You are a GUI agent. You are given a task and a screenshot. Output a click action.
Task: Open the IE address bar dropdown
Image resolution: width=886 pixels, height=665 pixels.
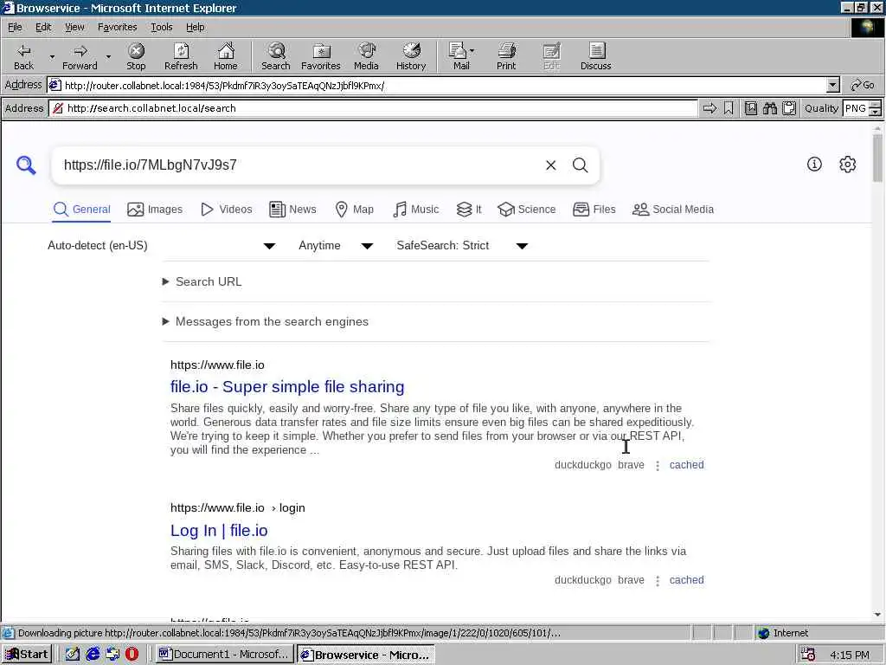(x=833, y=86)
